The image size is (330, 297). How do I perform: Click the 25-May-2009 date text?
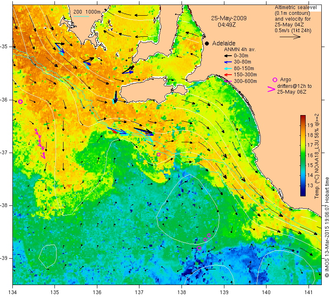click(x=229, y=18)
